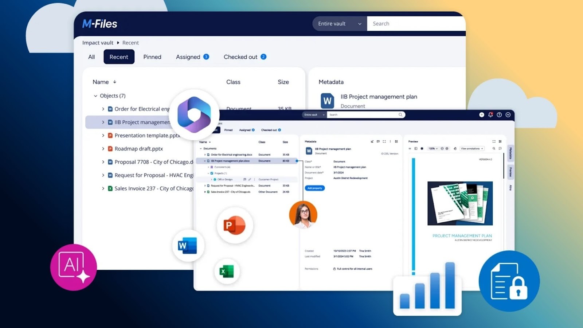Expand the document preview to full screen
The width and height of the screenshot is (583, 328).
point(494,141)
